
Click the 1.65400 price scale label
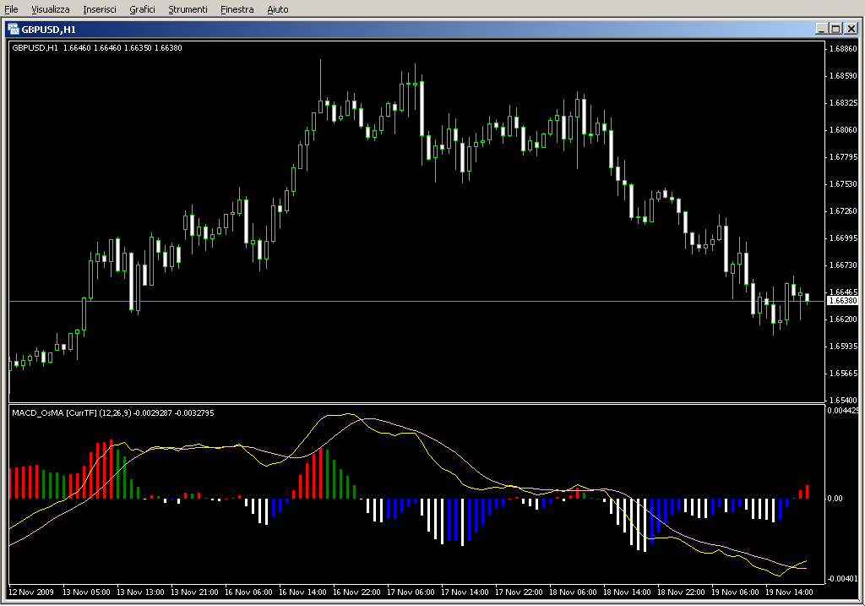coord(844,400)
